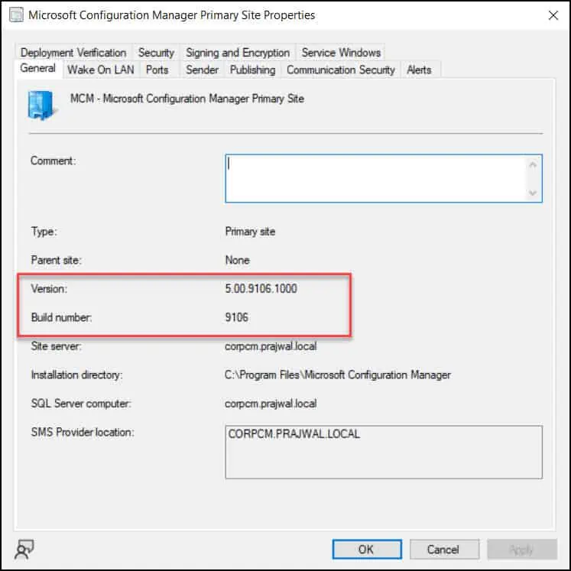The width and height of the screenshot is (571, 571).
Task: Click the version value 5.00.9106.1000
Action: coord(261,289)
